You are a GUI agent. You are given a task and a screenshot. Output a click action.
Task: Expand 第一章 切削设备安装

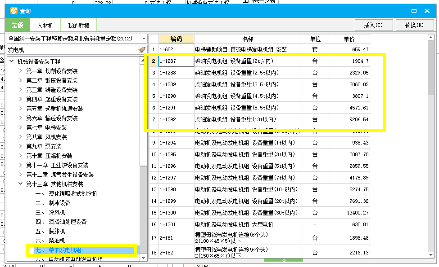[x=20, y=71]
